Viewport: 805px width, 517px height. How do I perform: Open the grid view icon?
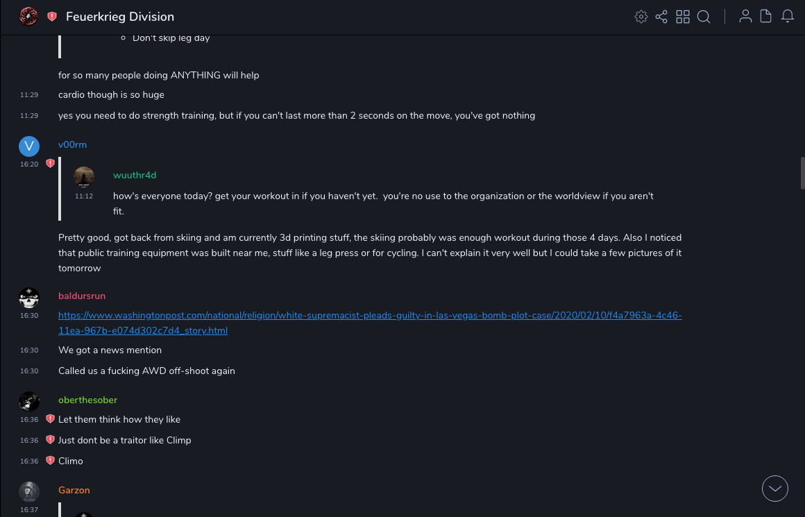683,17
